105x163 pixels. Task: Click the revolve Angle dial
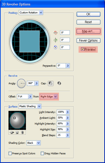21,83
